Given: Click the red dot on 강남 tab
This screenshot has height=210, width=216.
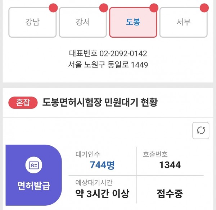Looking at the screenshot, I should pyautogui.click(x=53, y=8).
